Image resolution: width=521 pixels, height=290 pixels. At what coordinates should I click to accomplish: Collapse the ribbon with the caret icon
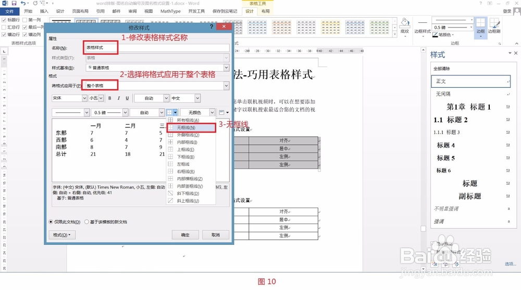[516, 44]
